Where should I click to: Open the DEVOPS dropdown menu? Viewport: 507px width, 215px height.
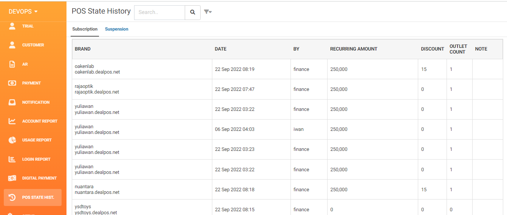click(x=23, y=12)
